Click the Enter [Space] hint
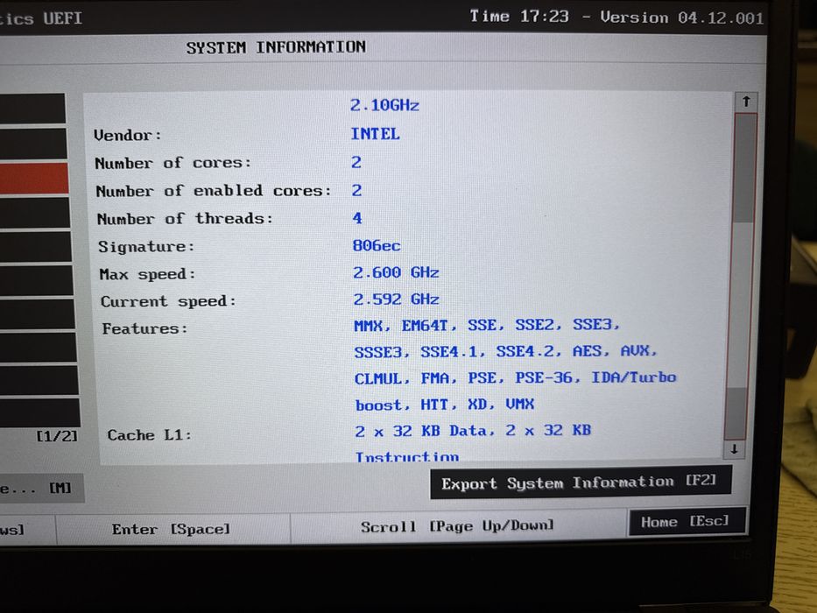Viewport: 817px width, 613px height. tap(171, 529)
